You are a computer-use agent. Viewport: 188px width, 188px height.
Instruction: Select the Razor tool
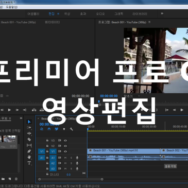click(x=29, y=140)
